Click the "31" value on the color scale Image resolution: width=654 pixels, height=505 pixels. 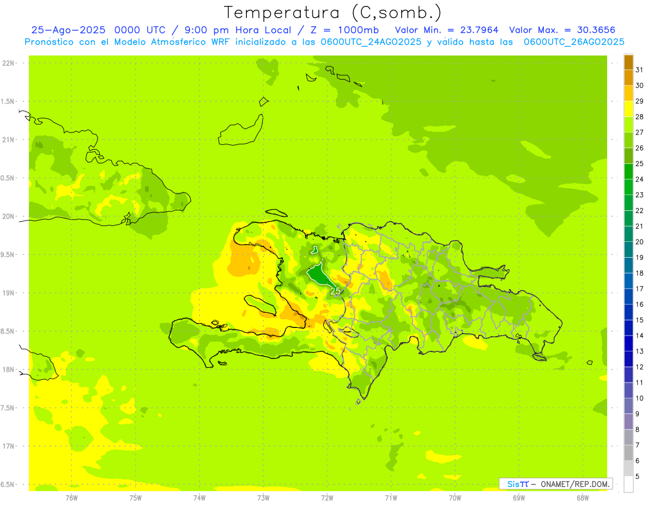click(x=640, y=70)
